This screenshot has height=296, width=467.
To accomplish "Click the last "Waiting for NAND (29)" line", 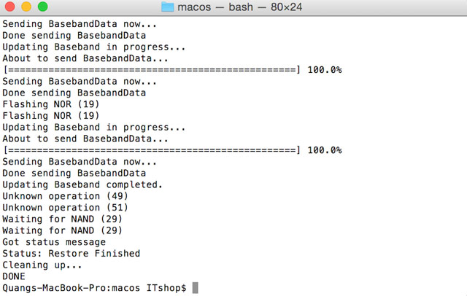I will coord(62,230).
